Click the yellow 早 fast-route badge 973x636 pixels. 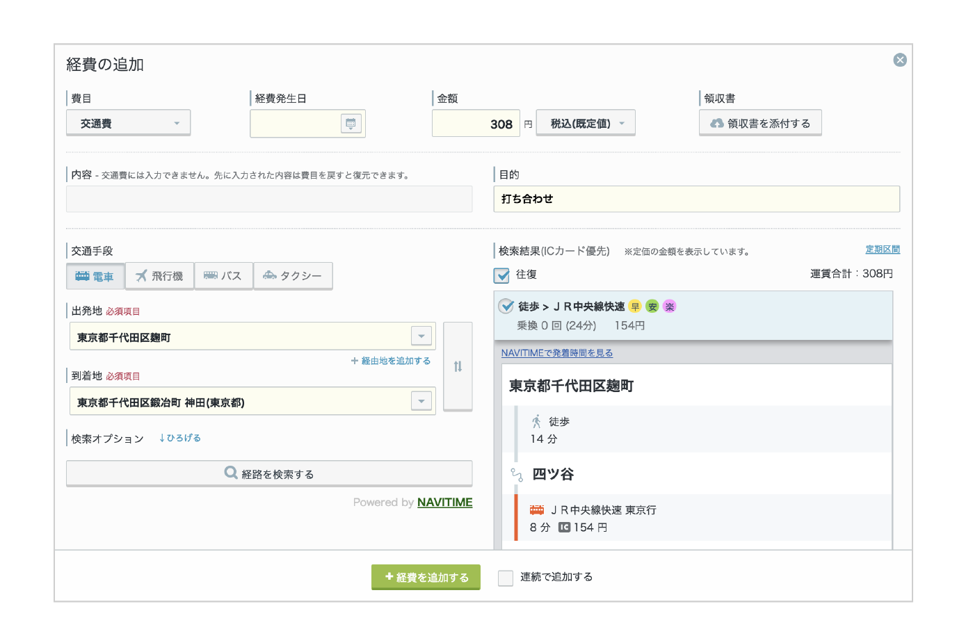click(x=634, y=307)
